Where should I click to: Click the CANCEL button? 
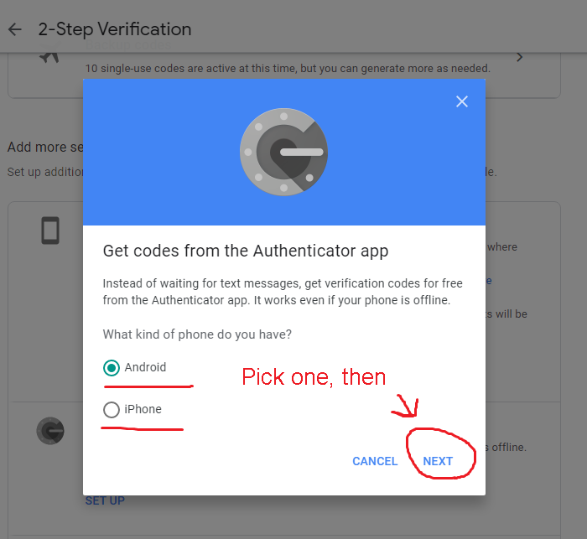(x=375, y=461)
